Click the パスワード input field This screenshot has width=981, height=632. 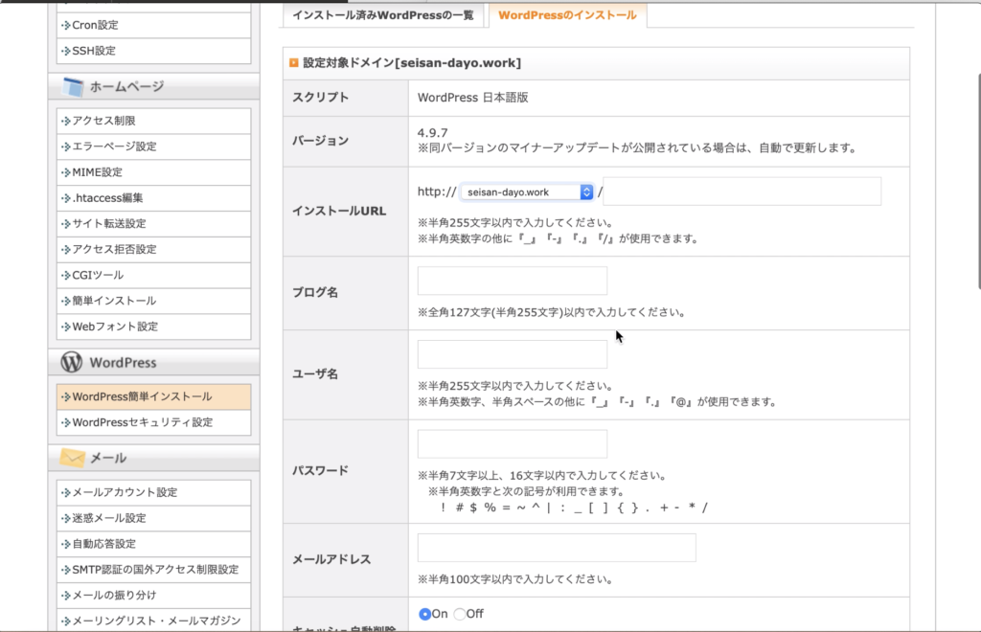coord(513,444)
